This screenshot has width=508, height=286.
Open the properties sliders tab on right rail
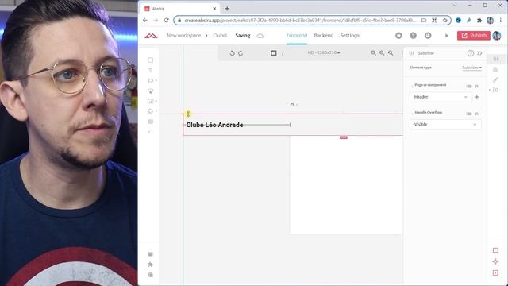click(x=495, y=59)
